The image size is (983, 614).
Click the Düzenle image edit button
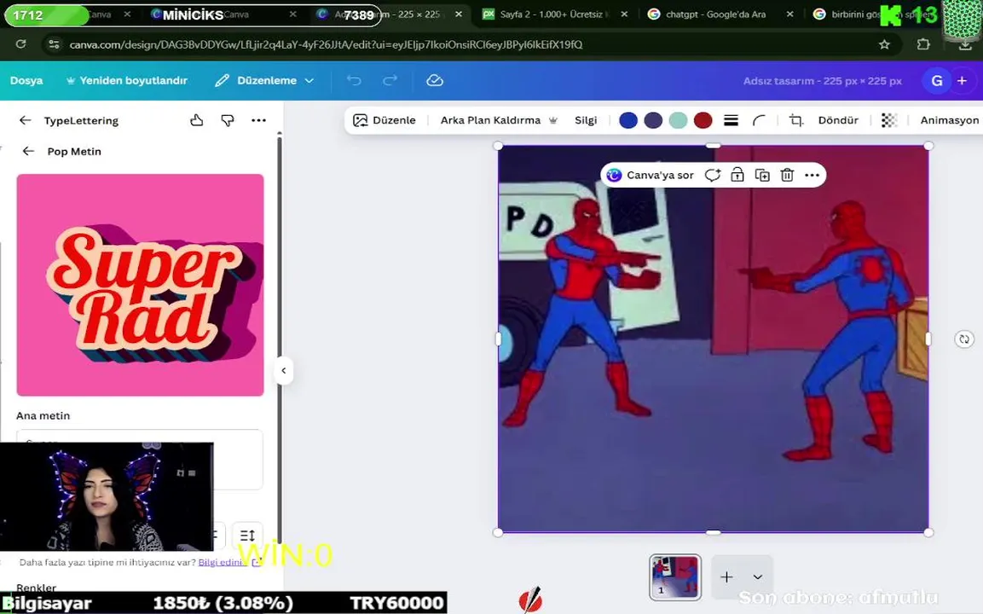tap(385, 120)
